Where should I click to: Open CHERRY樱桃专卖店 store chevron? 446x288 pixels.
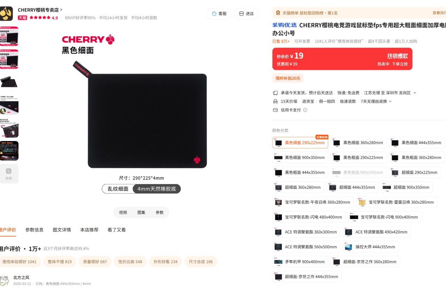pyautogui.click(x=61, y=10)
